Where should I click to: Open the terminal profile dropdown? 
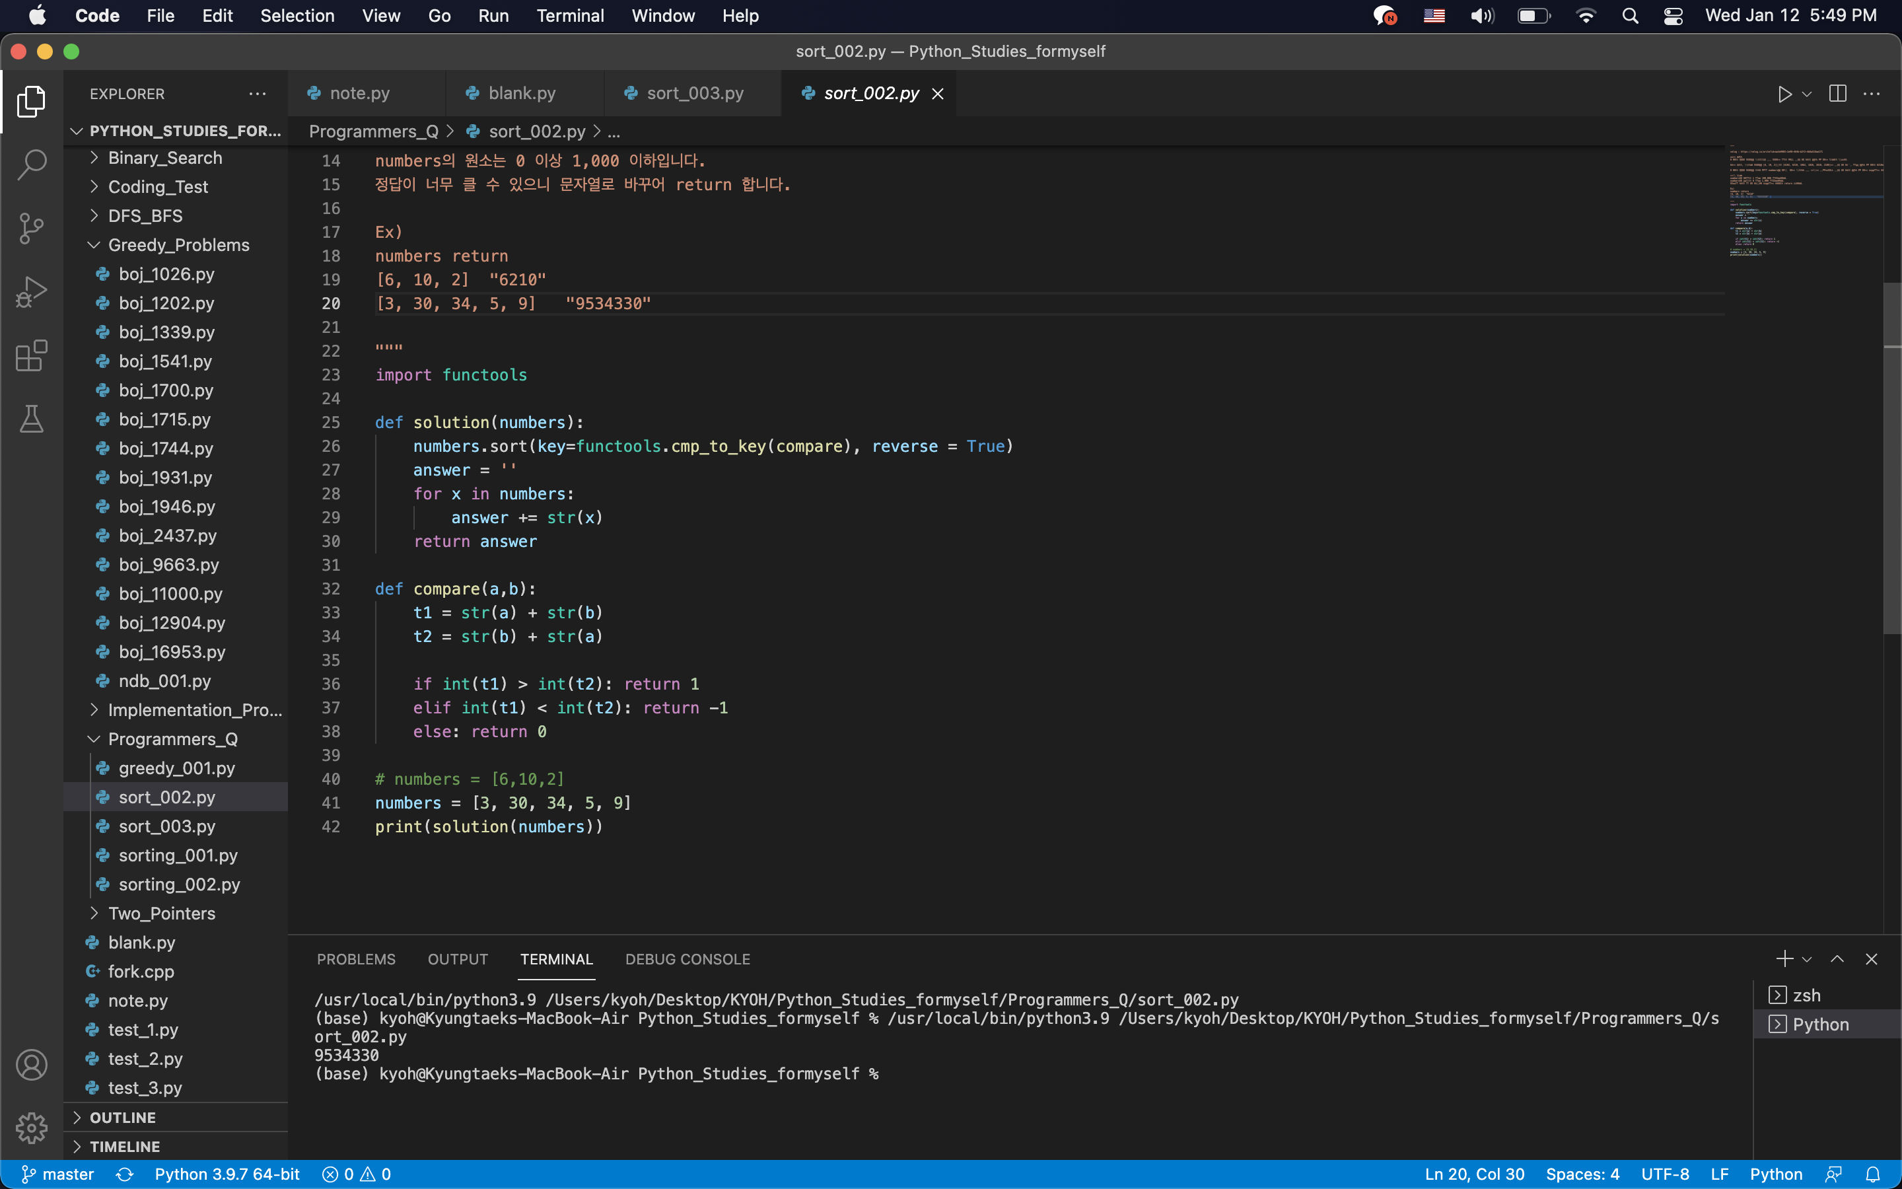pos(1807,958)
